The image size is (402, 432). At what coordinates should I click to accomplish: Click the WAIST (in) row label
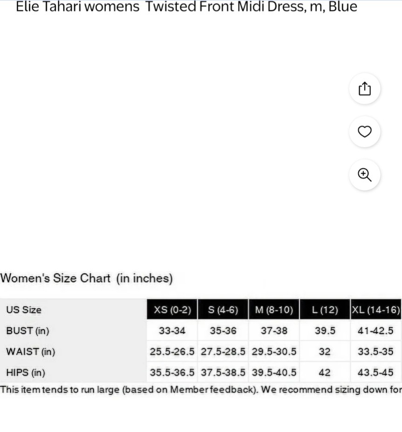click(x=31, y=351)
